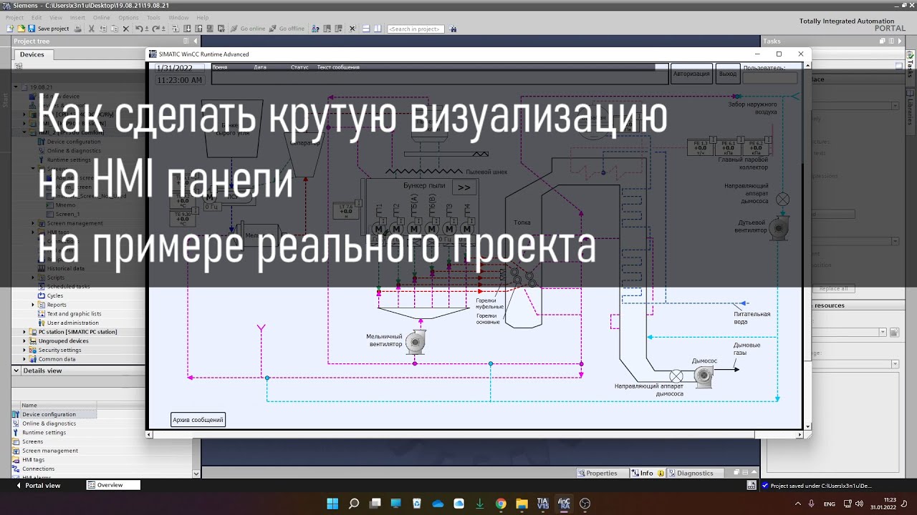
Task: Expand PC station [SIMATIC PC station] node
Action: [24, 332]
